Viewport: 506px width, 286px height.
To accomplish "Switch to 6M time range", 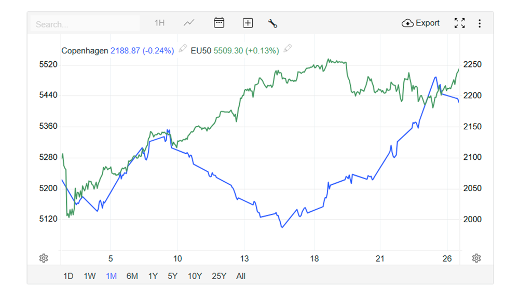I will 132,276.
